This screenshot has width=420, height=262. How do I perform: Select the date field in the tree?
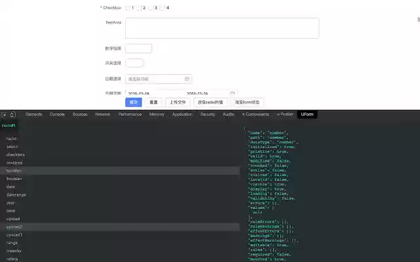coord(10,187)
